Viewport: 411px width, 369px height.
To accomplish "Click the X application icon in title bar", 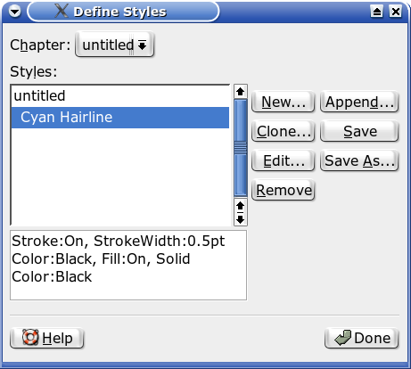I will point(62,11).
